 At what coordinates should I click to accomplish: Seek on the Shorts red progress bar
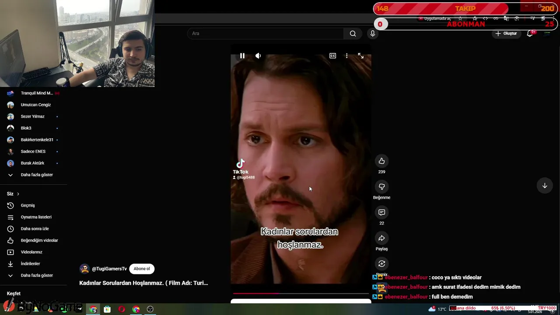301,294
